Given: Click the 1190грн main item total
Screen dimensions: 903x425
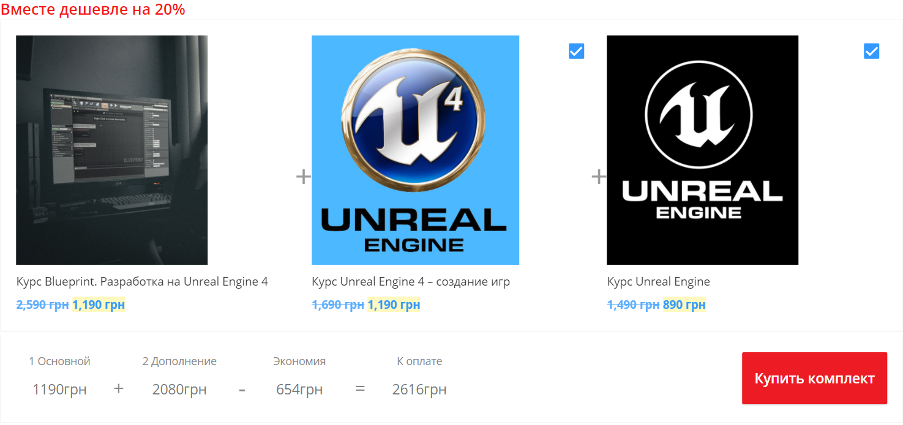Looking at the screenshot, I should point(60,390).
